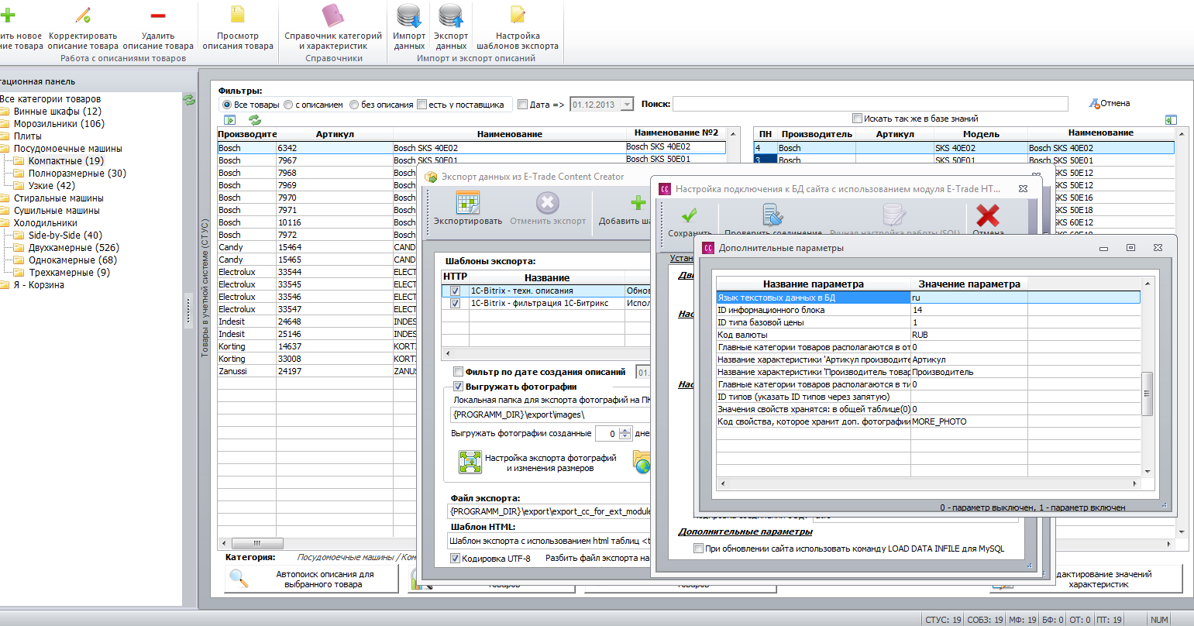Click Удалить описание товара red minus icon
Screen dimensions: 1194x626
point(158,15)
